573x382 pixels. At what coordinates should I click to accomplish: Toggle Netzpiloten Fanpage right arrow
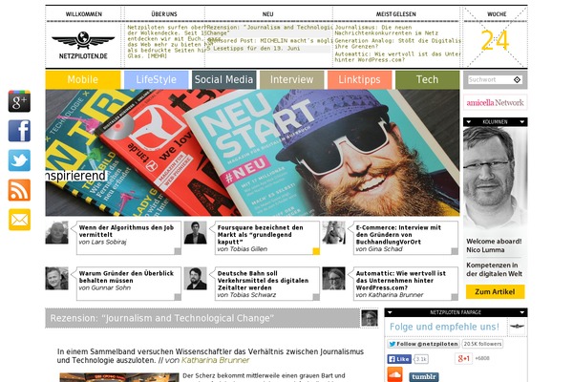pyautogui.click(x=522, y=312)
